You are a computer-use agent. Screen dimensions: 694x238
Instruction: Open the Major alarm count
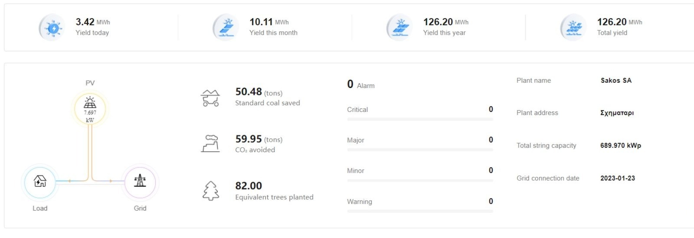(x=491, y=140)
